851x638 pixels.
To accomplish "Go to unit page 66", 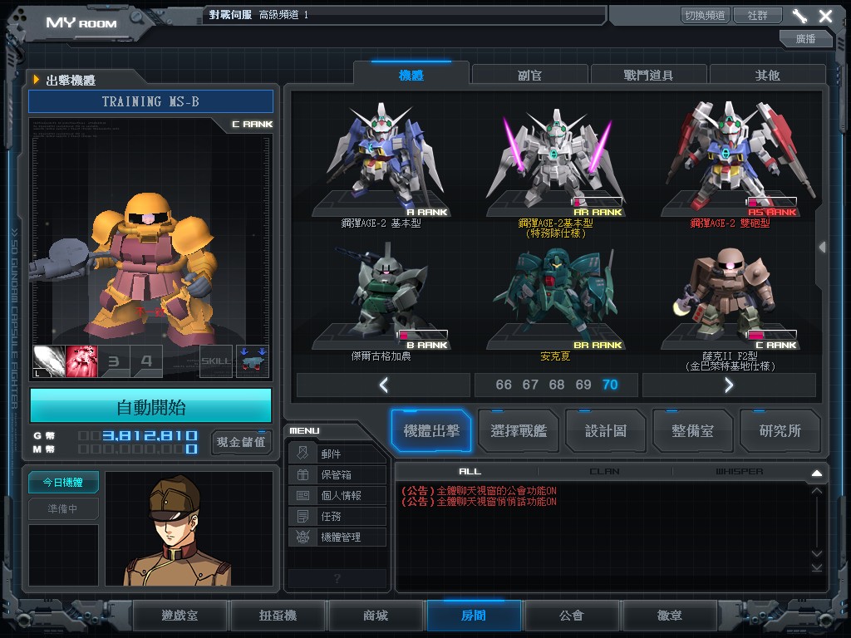I will pyautogui.click(x=503, y=385).
